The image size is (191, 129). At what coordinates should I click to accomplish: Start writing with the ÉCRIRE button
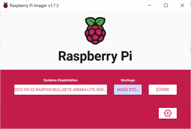(163, 90)
